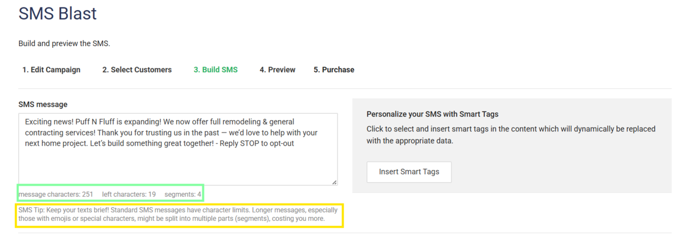
Task: Click the SMS Blast page heading
Action: 58,14
